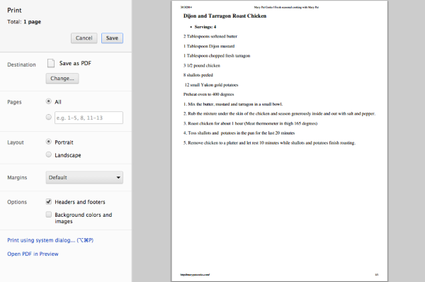Click the Save as PDF document icon
Image resolution: width=425 pixels, height=282 pixels.
[51, 63]
